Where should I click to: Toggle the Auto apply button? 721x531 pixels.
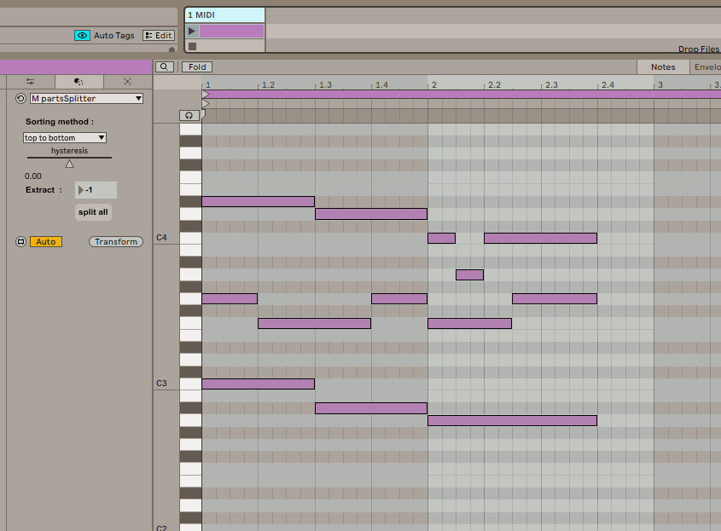coord(46,242)
